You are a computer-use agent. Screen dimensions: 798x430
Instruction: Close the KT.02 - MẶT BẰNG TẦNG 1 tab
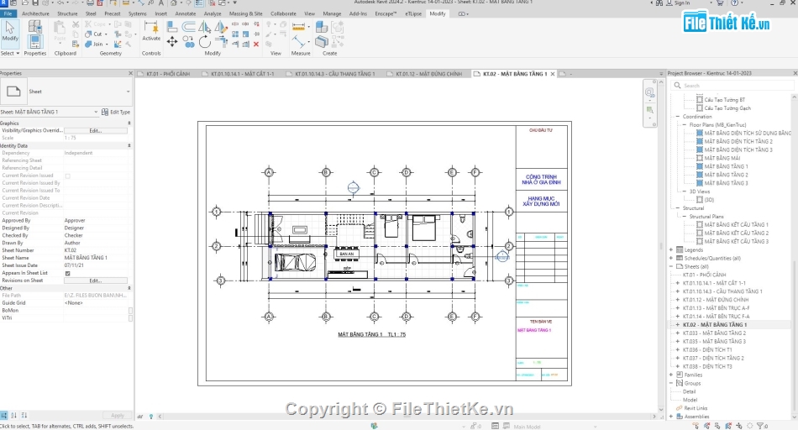point(553,74)
